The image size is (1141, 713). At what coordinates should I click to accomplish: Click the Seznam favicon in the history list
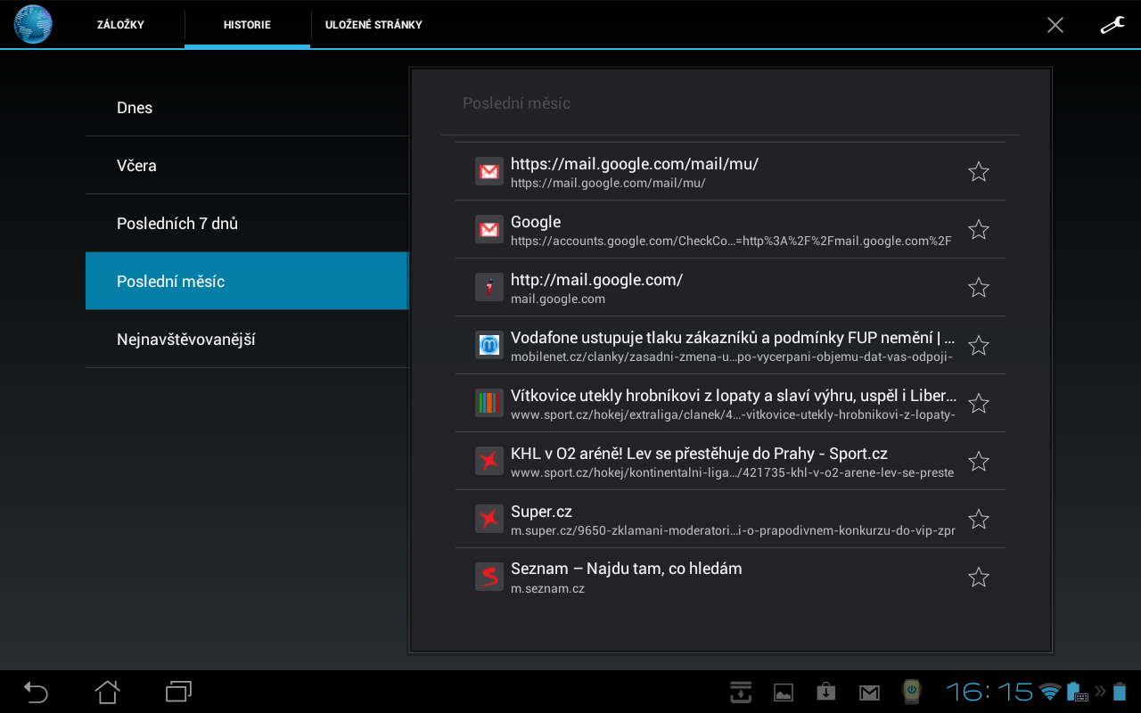pos(488,576)
